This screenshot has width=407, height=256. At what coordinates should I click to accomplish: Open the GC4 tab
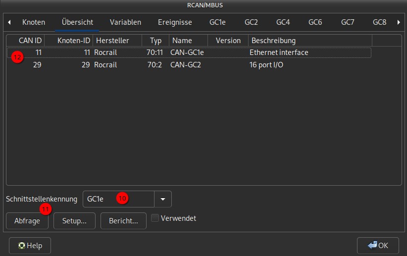pyautogui.click(x=283, y=22)
